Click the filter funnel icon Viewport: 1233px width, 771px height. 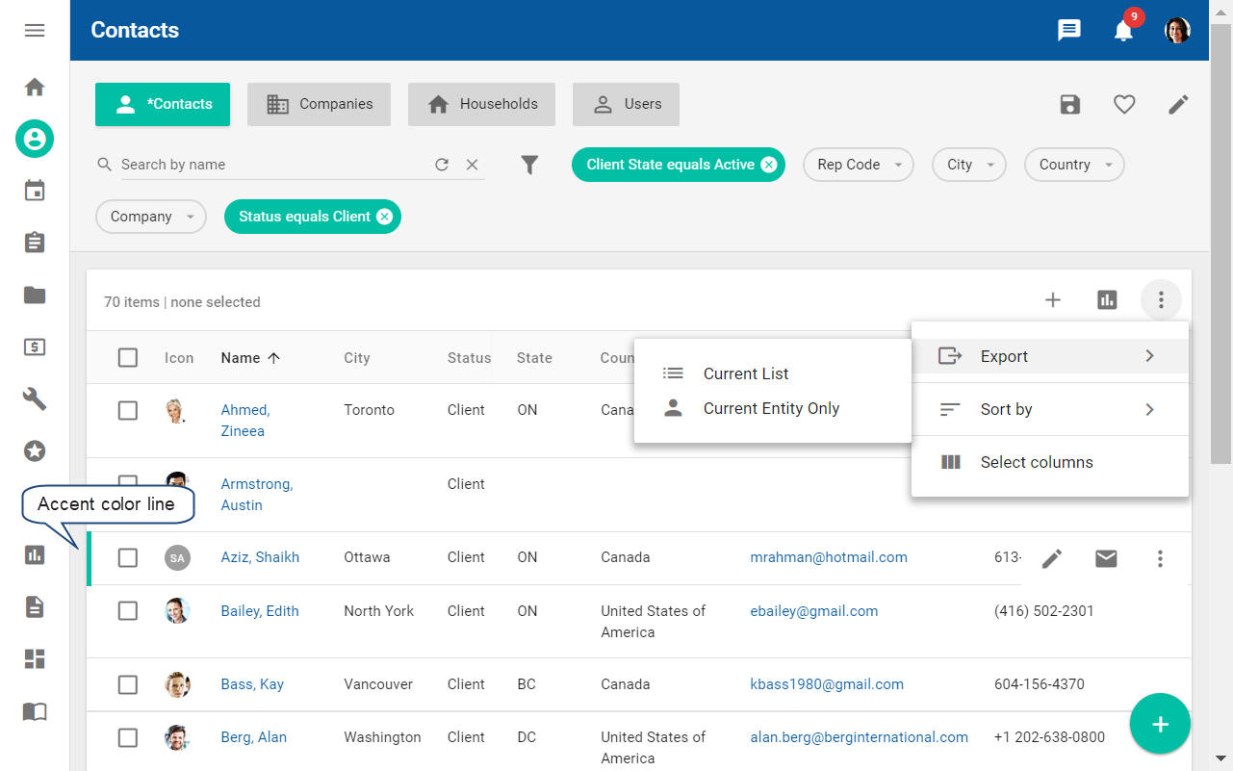pyautogui.click(x=529, y=166)
